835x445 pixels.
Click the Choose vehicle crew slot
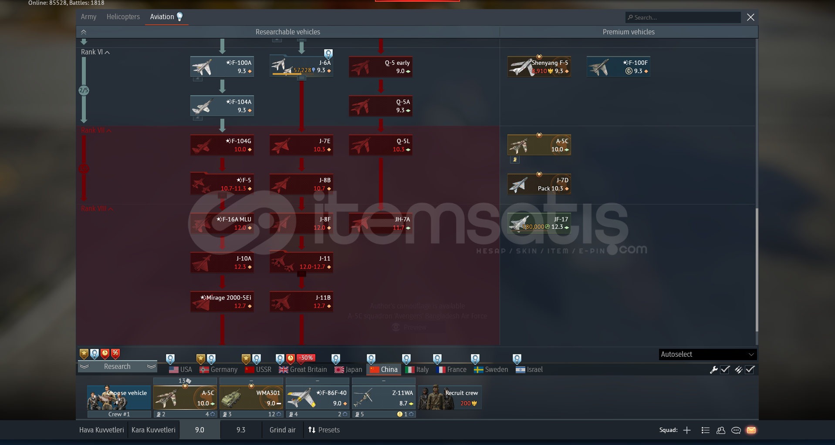[x=119, y=398]
